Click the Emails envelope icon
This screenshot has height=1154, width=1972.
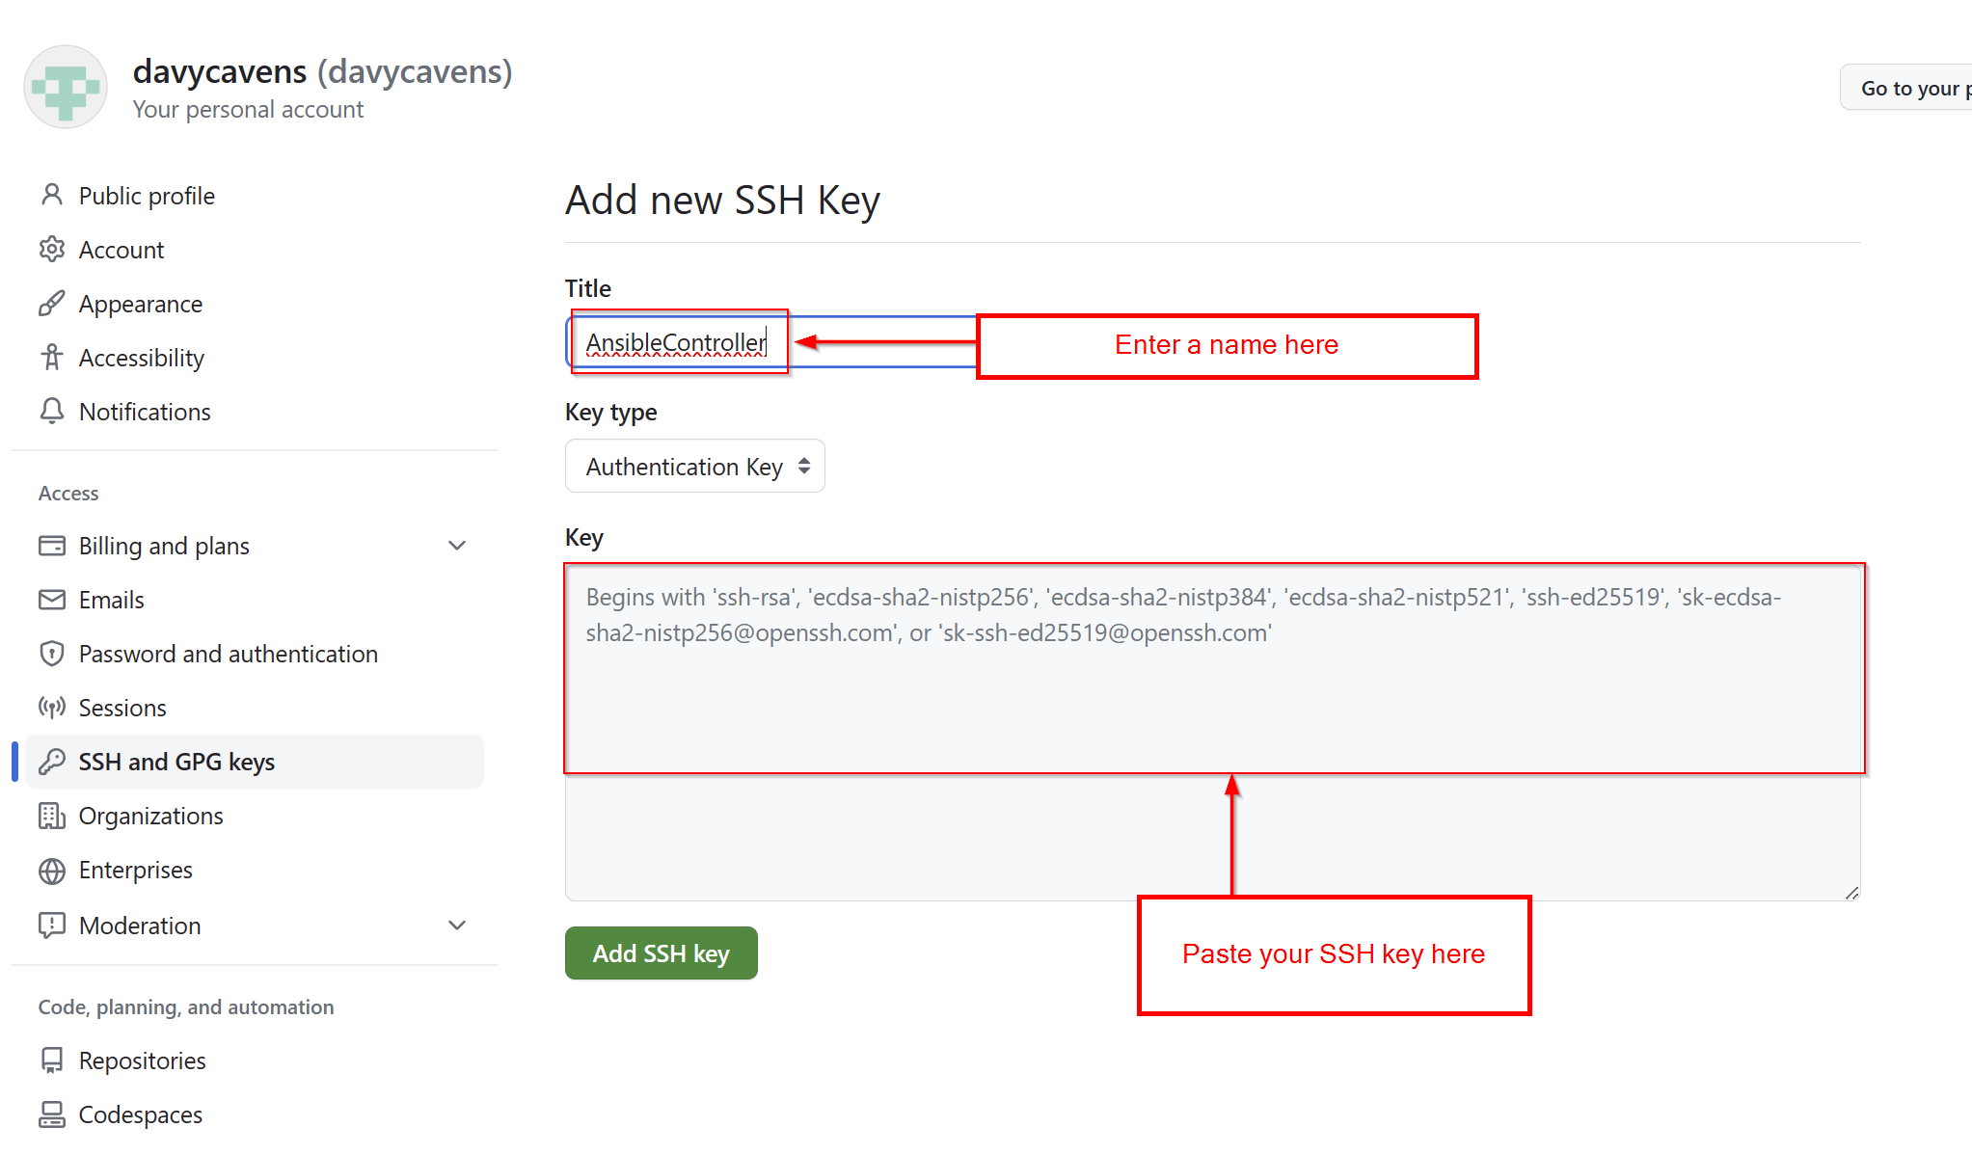click(52, 600)
